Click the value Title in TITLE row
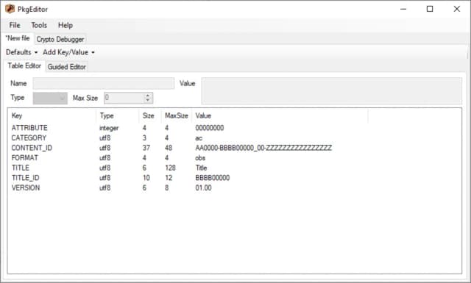Image resolution: width=471 pixels, height=283 pixels. (x=201, y=168)
